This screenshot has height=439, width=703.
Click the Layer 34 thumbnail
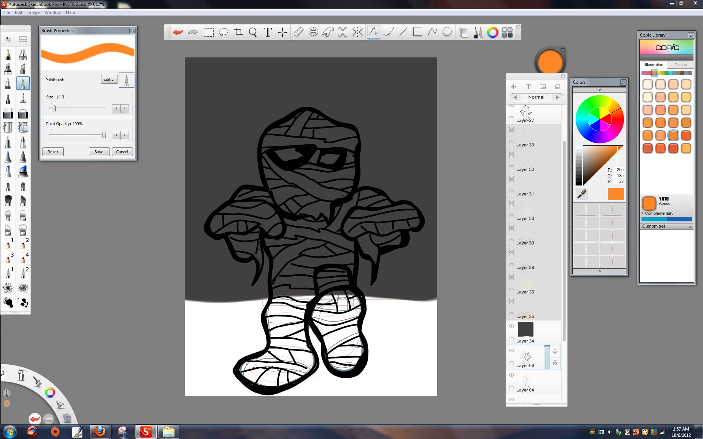coord(525,330)
